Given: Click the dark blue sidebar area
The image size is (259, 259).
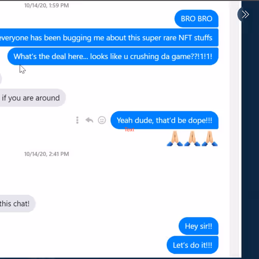Looking at the screenshot, I should coord(250,138).
